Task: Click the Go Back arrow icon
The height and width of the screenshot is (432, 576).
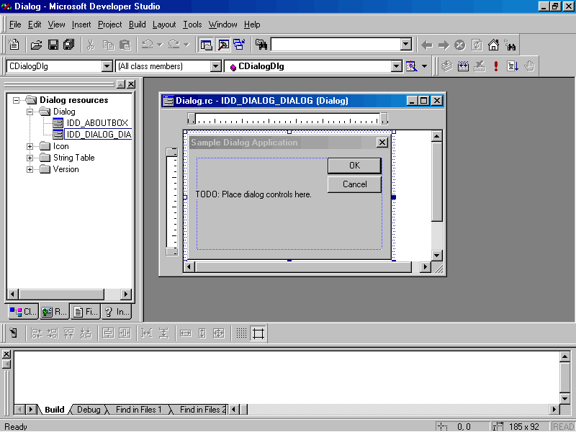Action: (x=426, y=45)
